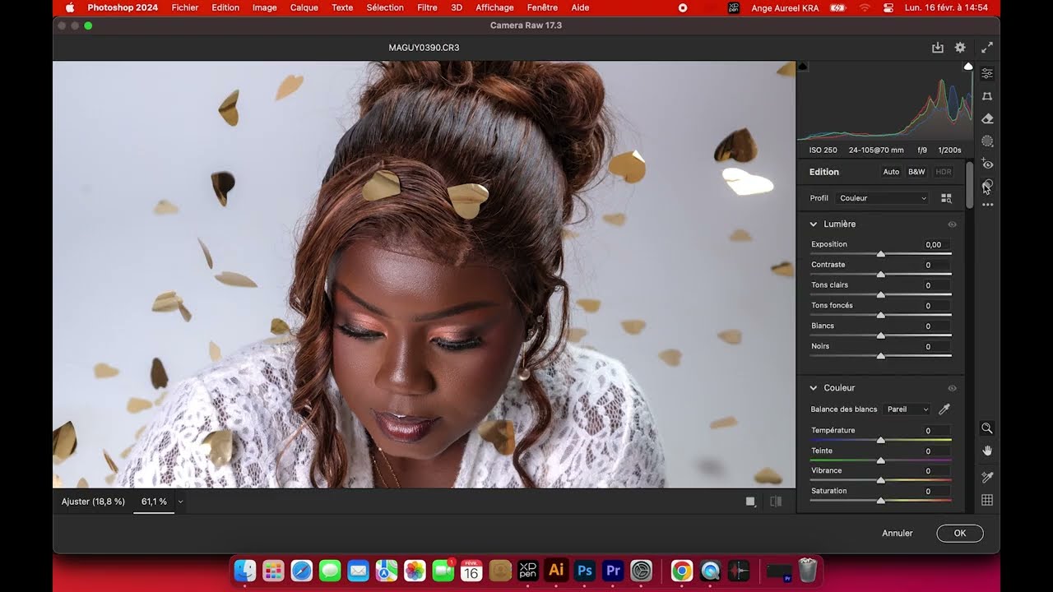Click the Température slider handle
Screen dimensions: 1053x592
[x=881, y=440]
